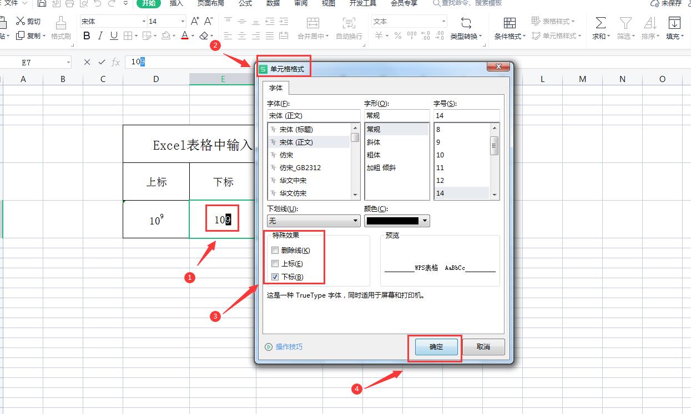691x414 pixels.
Task: Click the fx Insert Function icon
Action: click(x=115, y=62)
